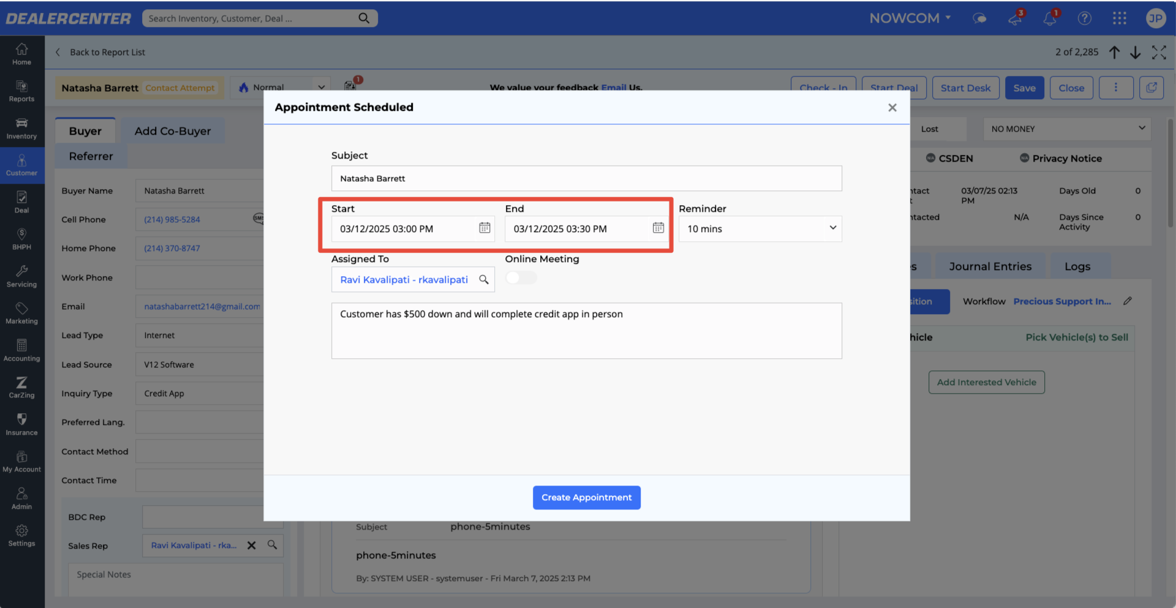Go to the previous record with the up arrow
The height and width of the screenshot is (608, 1176).
pos(1114,52)
